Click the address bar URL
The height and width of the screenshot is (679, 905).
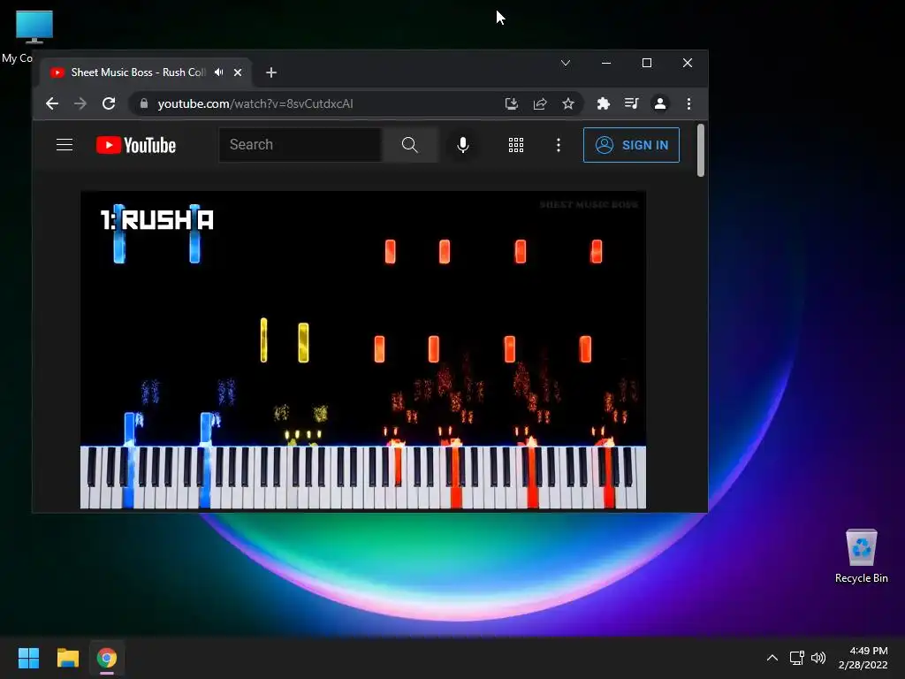pos(255,103)
